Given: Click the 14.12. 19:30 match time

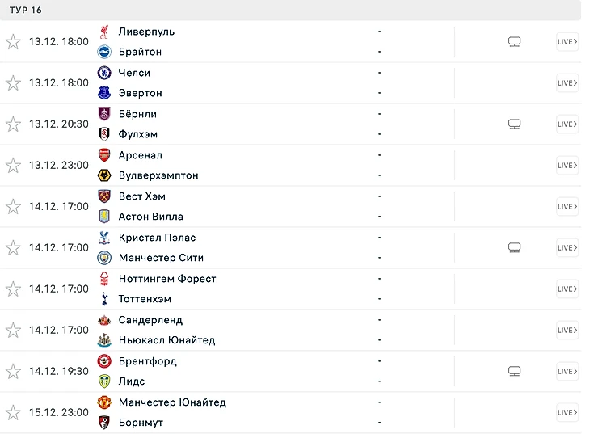Looking at the screenshot, I should [58, 371].
